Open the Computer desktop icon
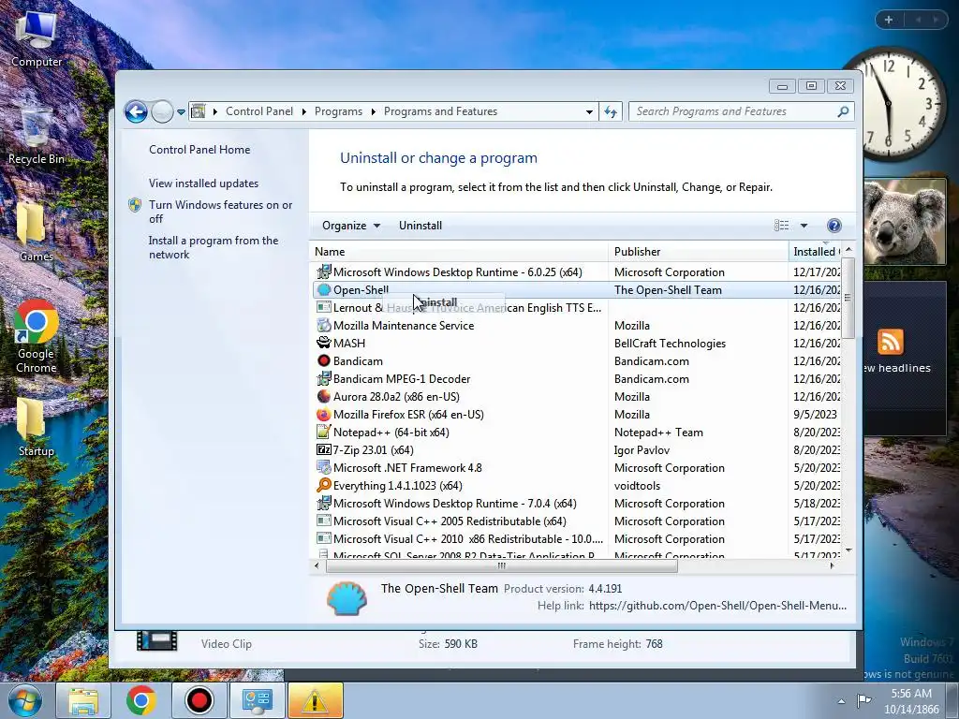 [x=37, y=39]
